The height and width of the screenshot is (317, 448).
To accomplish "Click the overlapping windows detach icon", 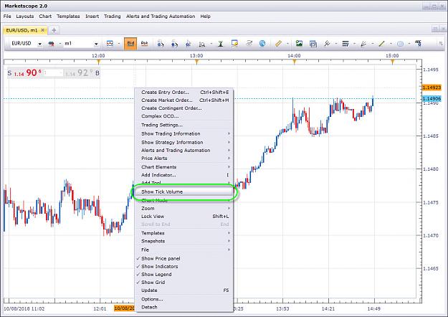I will pos(313,44).
